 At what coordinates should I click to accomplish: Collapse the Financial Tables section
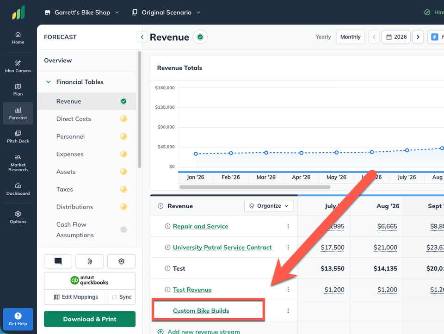coord(49,82)
